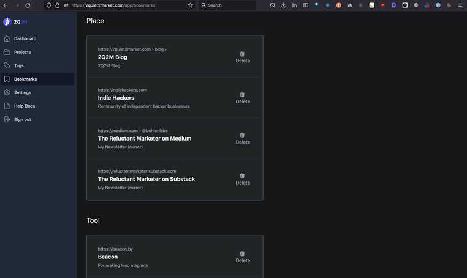Focus the browser address bar URL
This screenshot has height=278, width=467.
coord(113,5)
